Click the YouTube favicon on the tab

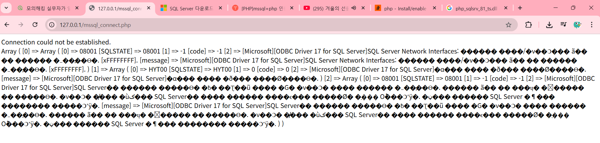pos(306,8)
